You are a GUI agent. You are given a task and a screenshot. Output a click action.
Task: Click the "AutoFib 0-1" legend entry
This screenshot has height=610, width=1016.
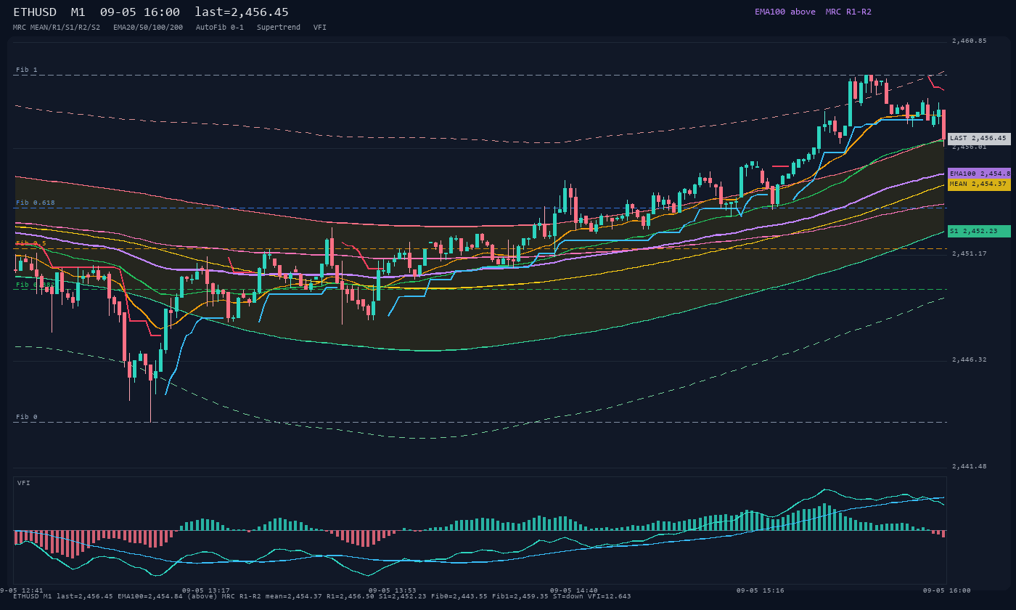click(220, 28)
